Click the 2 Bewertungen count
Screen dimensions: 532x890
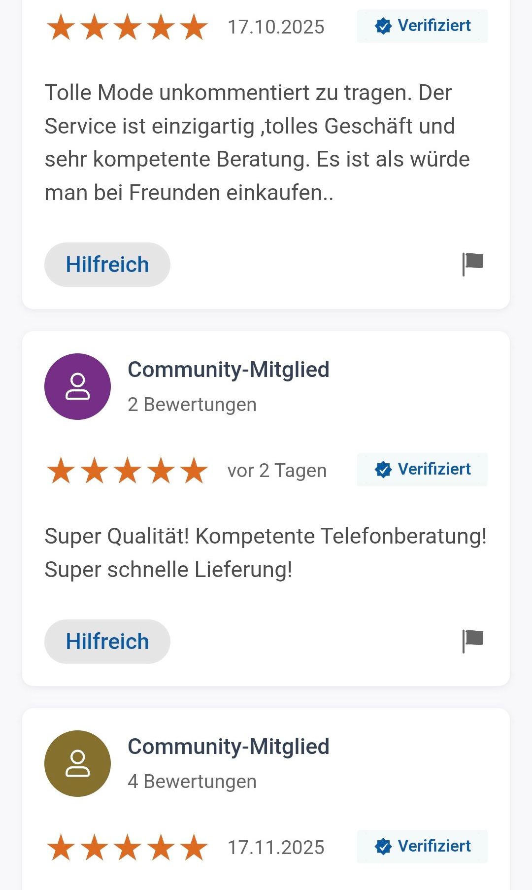[x=192, y=405]
